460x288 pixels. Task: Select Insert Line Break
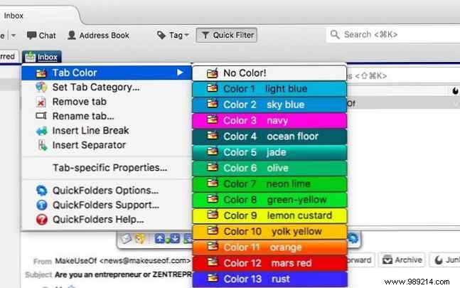(x=107, y=131)
